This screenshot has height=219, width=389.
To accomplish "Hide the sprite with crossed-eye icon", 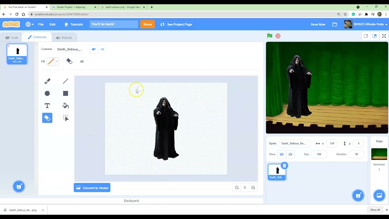I will pyautogui.click(x=290, y=154).
